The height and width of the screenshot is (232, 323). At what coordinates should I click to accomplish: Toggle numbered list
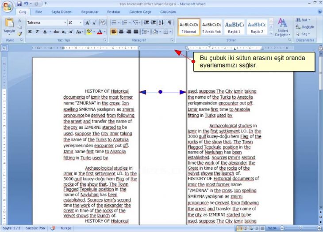point(124,22)
